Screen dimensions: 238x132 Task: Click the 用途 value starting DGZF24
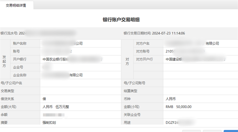pyautogui.click(x=180, y=122)
